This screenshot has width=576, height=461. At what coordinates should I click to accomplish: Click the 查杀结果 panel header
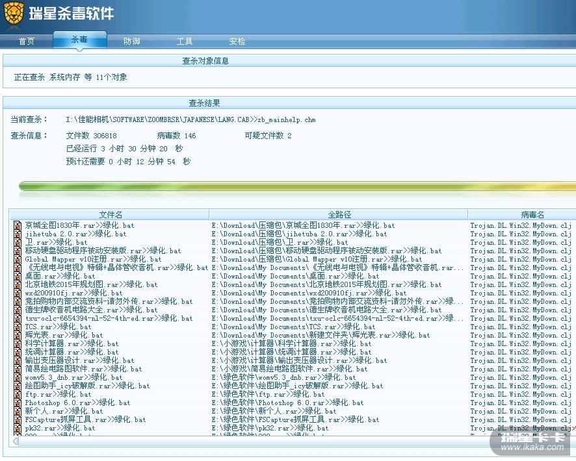tap(204, 103)
